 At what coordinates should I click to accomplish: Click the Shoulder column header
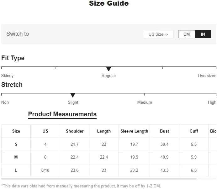pyautogui.click(x=75, y=131)
